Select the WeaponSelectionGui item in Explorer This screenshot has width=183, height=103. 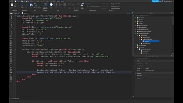coord(146,49)
